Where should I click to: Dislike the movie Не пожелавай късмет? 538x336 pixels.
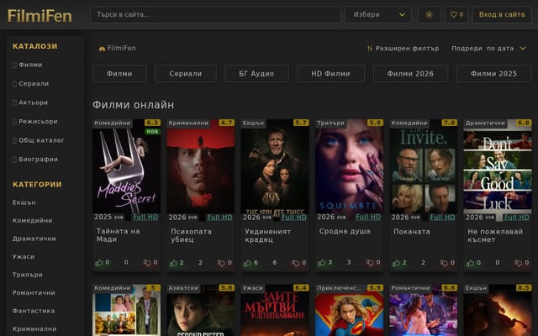coord(522,263)
